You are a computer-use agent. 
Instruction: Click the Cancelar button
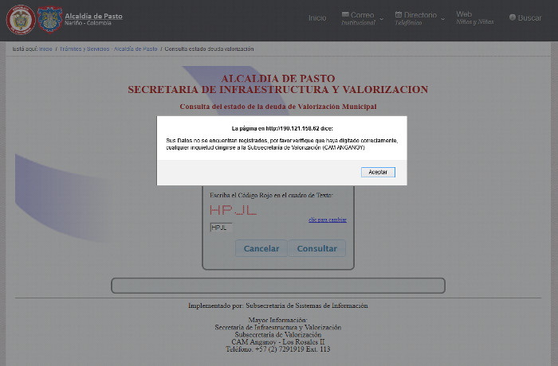[261, 248]
